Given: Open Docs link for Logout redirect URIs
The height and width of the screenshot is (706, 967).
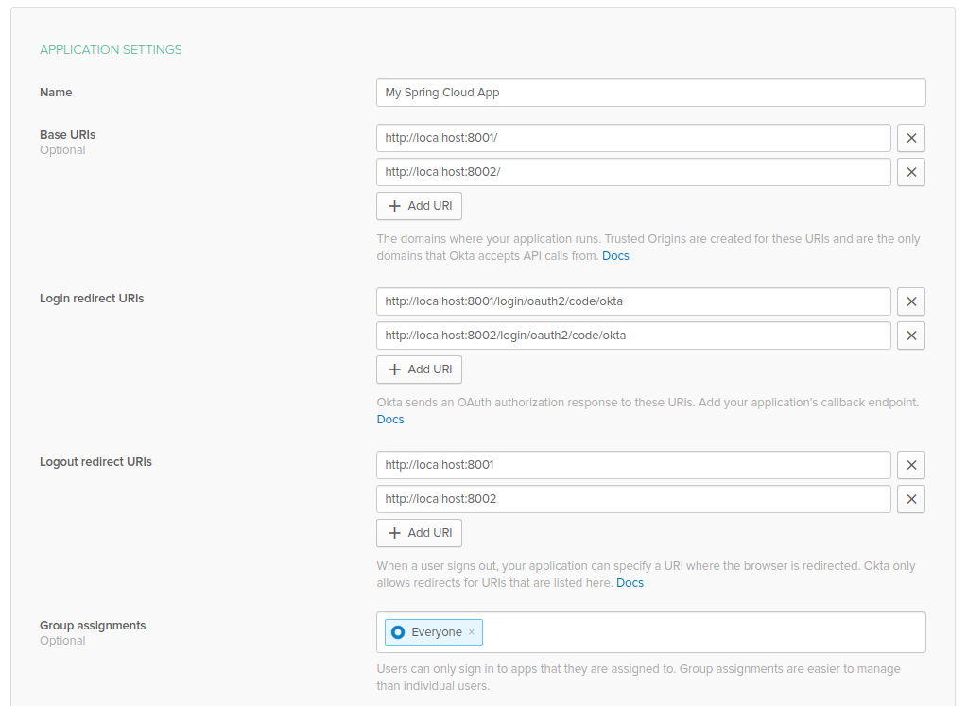Looking at the screenshot, I should (630, 583).
